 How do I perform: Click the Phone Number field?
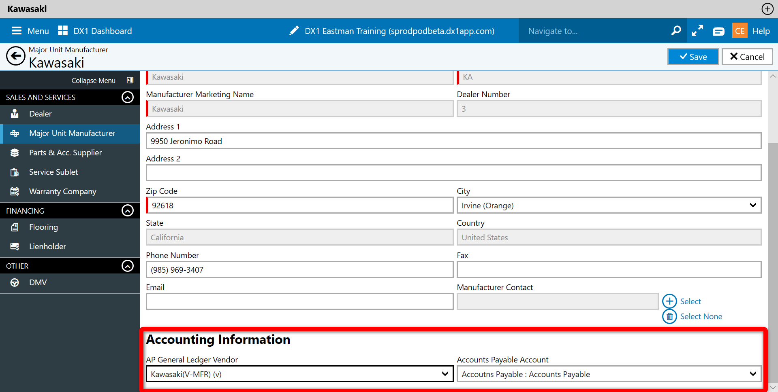299,270
